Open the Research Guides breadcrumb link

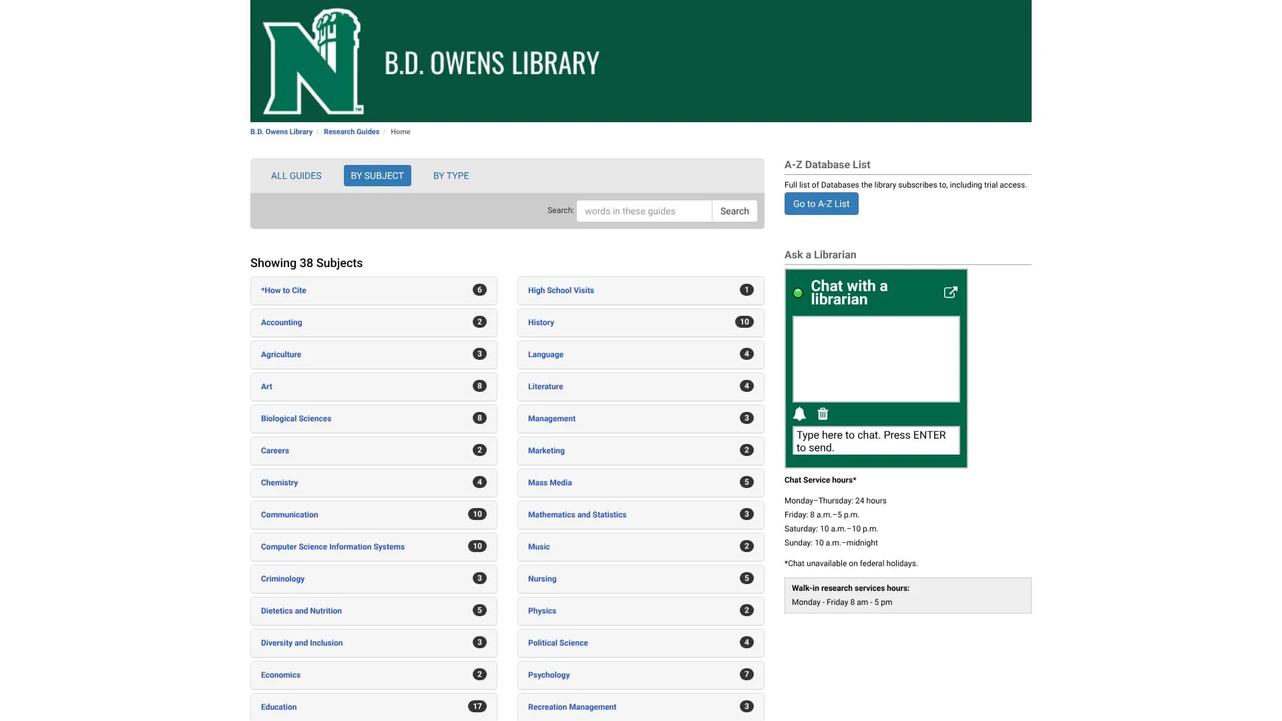click(351, 132)
